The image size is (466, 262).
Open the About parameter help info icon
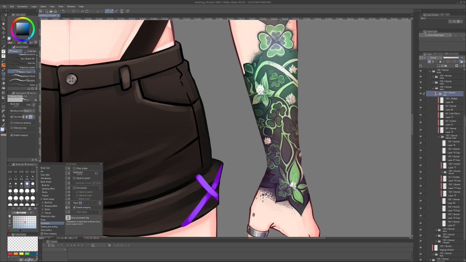point(68,218)
